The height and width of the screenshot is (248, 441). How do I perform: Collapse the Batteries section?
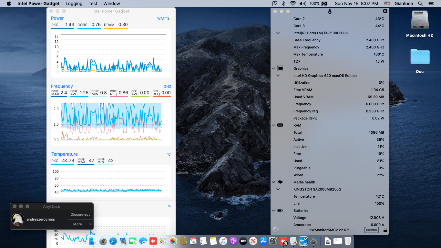[273, 211]
